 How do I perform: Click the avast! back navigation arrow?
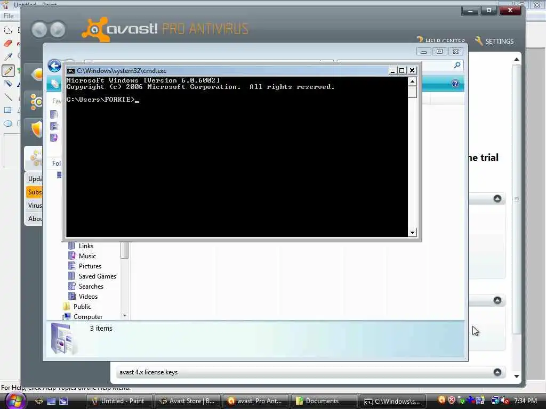click(x=39, y=30)
